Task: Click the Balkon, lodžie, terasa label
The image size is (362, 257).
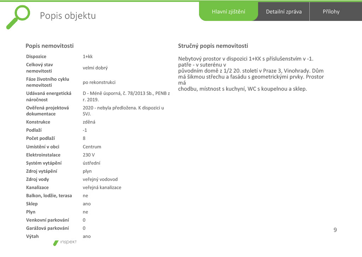Action: pyautogui.click(x=49, y=196)
